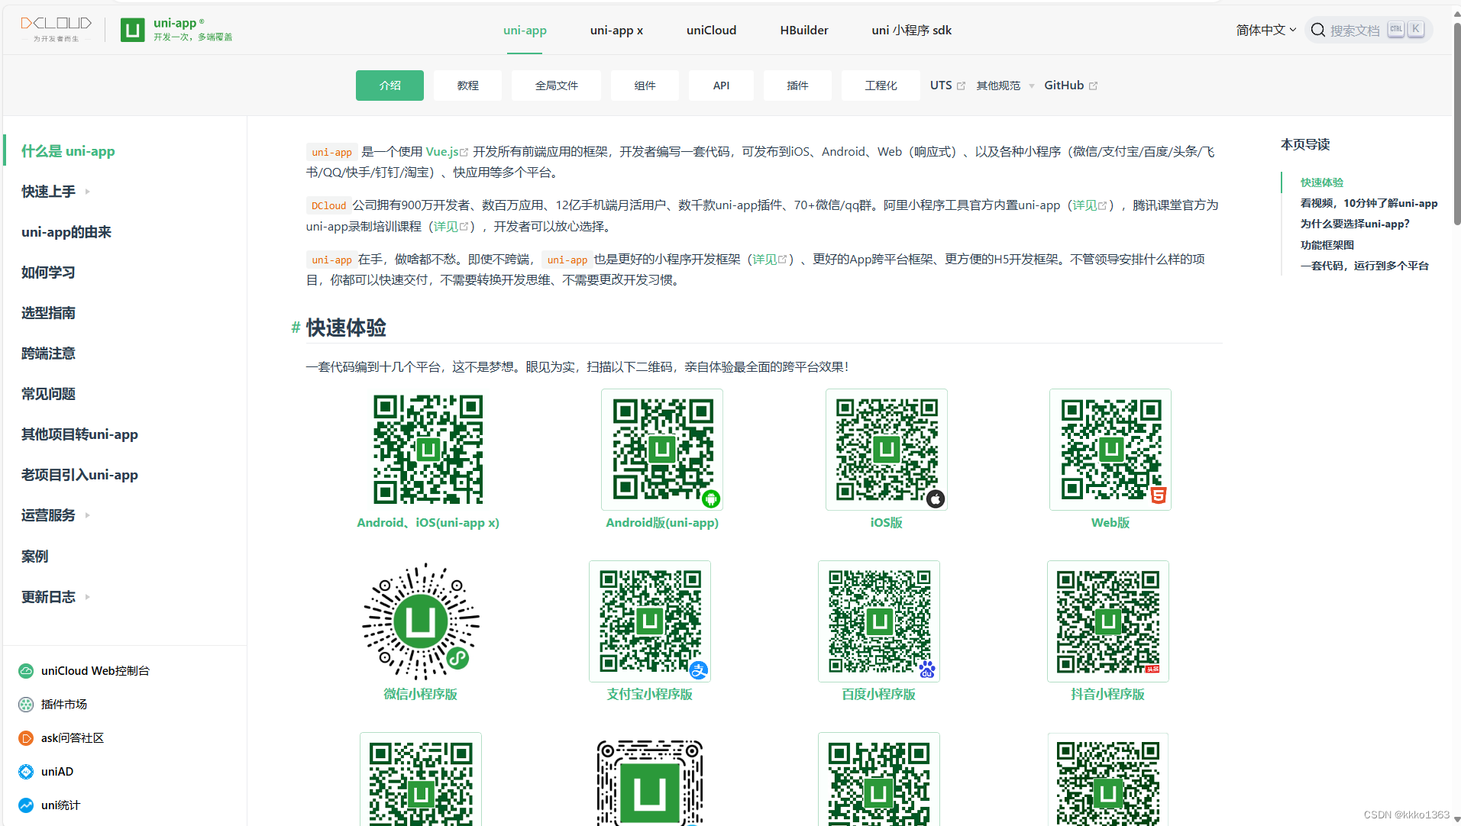
Task: Switch to the uniCloud tab
Action: coord(711,31)
